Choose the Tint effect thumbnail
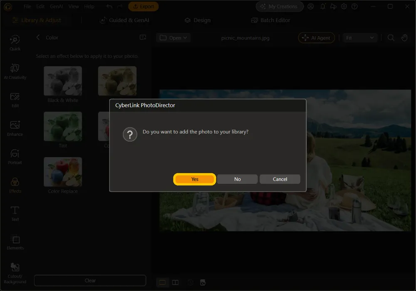The height and width of the screenshot is (291, 416). click(63, 126)
